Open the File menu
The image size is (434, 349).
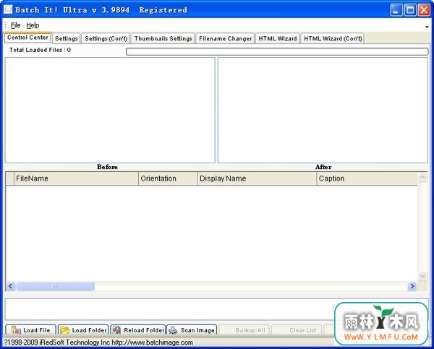15,25
